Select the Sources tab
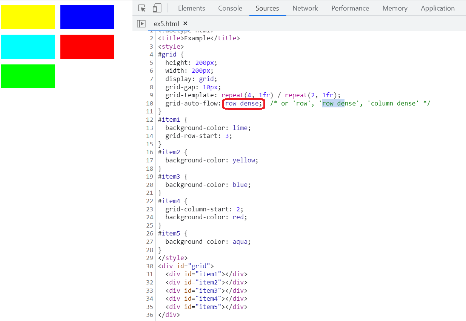The image size is (466, 321). (x=267, y=8)
